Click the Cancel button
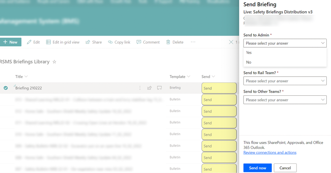 [x=285, y=168]
